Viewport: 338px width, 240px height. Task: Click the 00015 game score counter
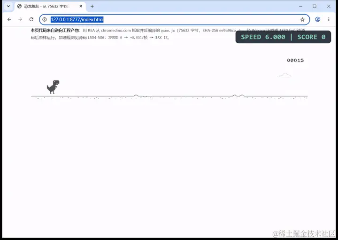[295, 61]
